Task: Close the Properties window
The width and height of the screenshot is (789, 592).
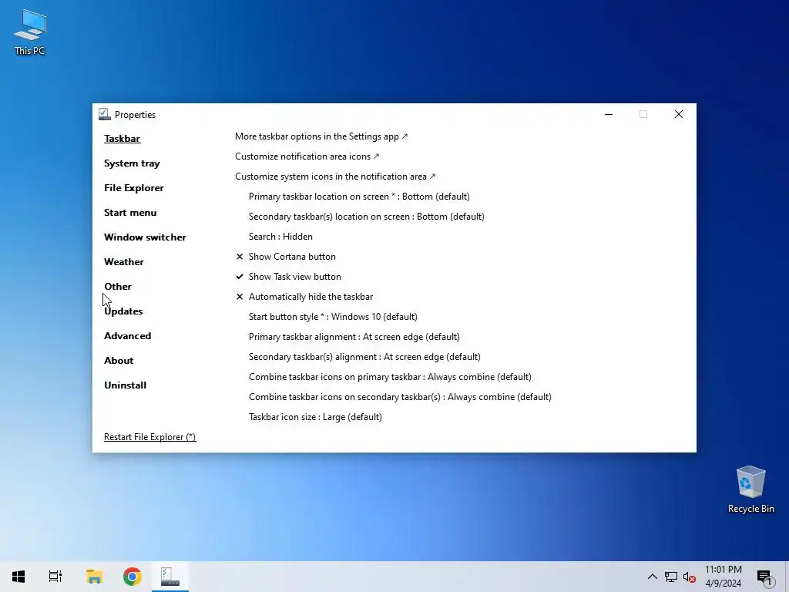Action: (x=679, y=114)
